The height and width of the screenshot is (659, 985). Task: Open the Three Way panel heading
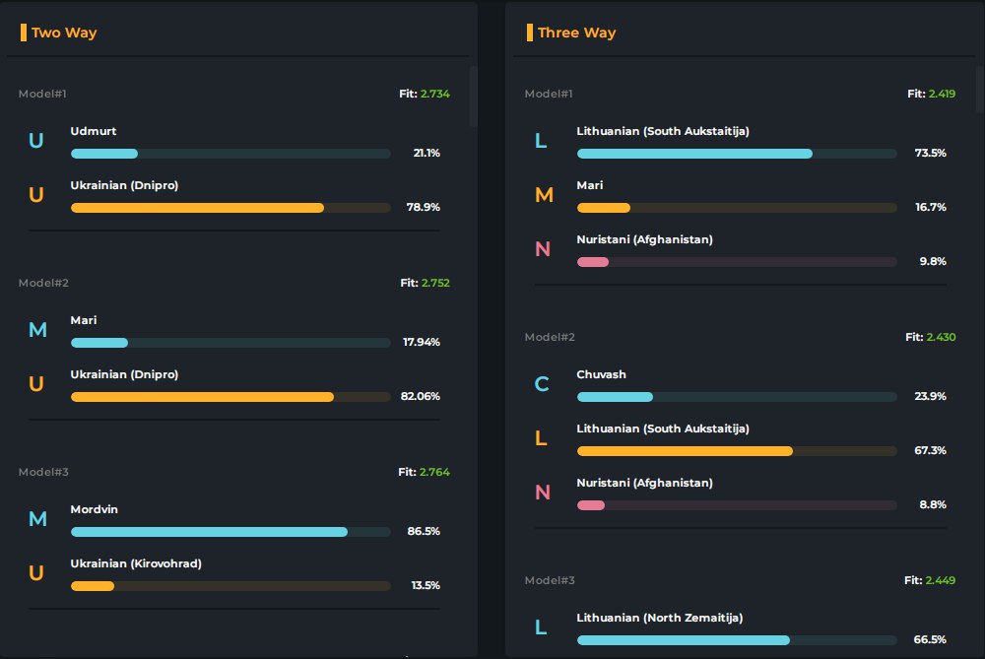576,33
